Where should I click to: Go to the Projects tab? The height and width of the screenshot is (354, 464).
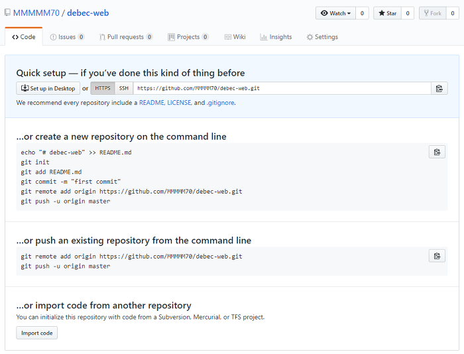tap(188, 37)
